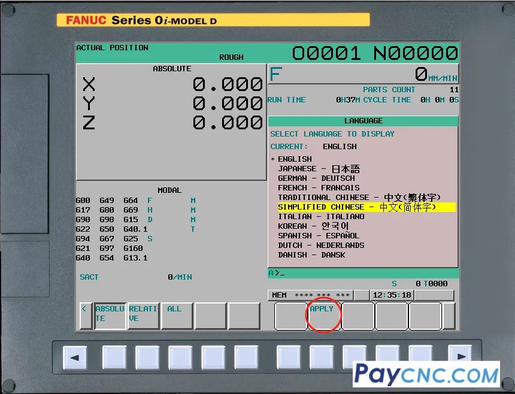Viewport: 515px width, 394px height.
Task: Click the MODAL section heading
Action: coord(169,190)
